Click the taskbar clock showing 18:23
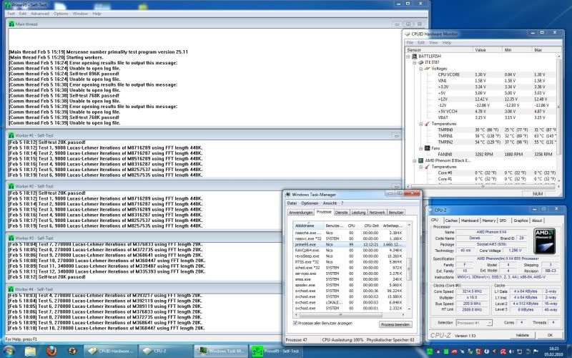This screenshot has width=572, height=358. [555, 352]
